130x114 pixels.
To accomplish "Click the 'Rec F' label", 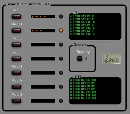I will (17, 52).
